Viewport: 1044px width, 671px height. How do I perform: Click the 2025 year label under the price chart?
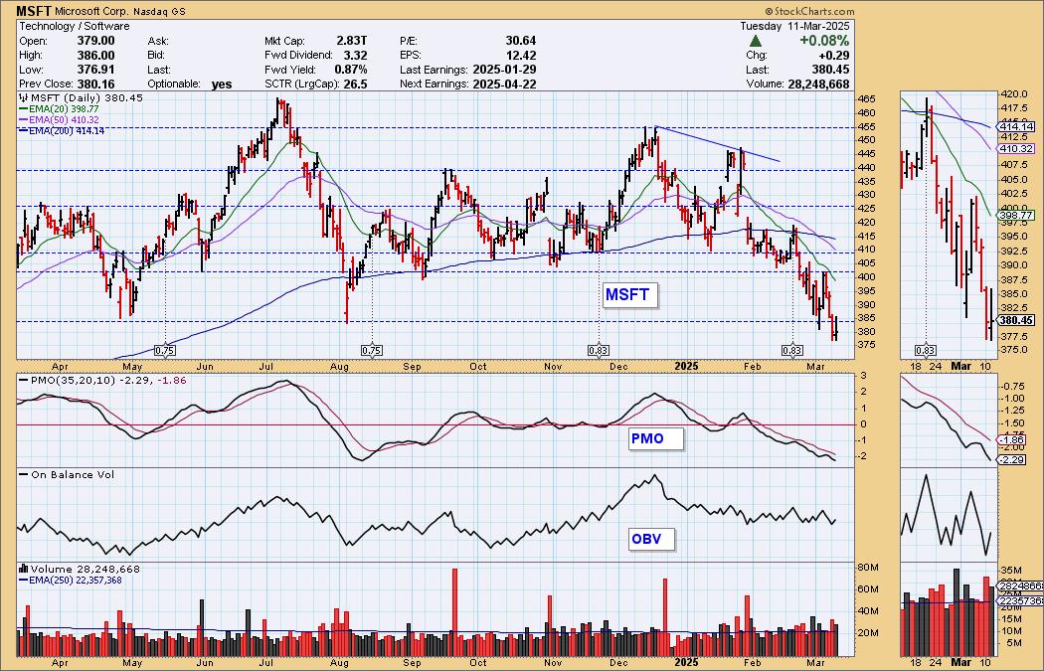686,366
